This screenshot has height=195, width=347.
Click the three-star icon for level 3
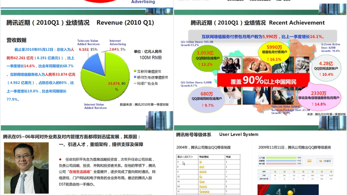(x=203, y=172)
